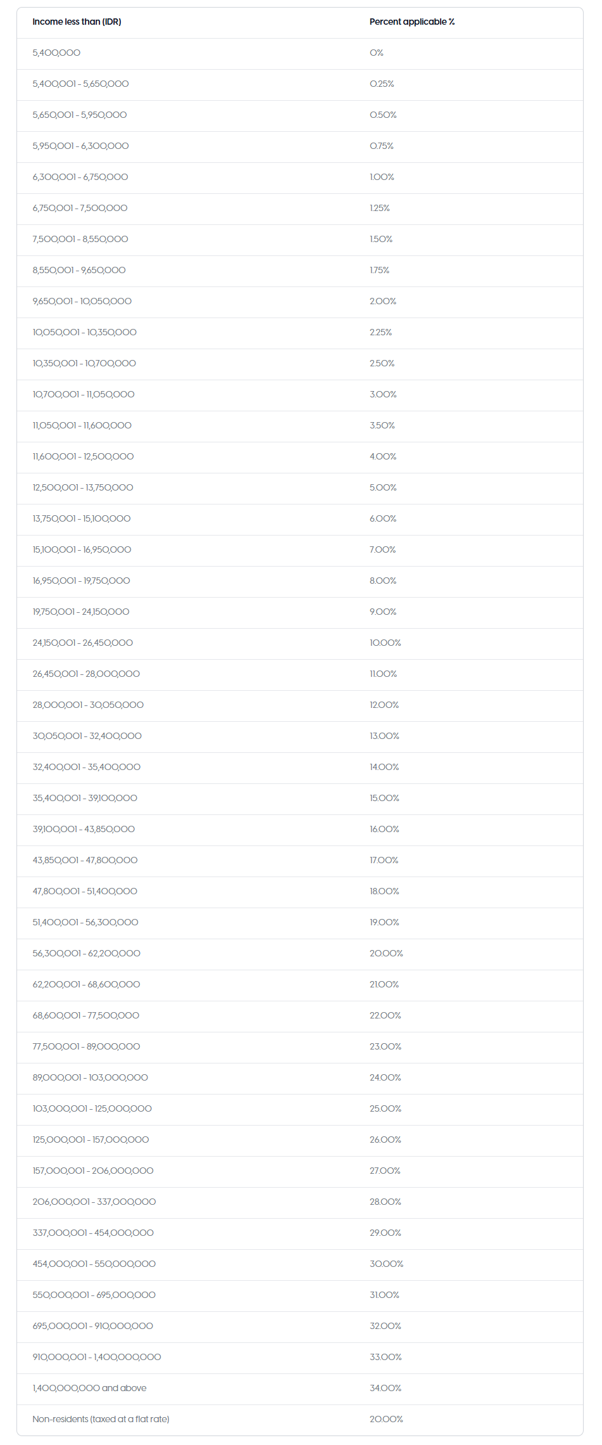Select the 39,100,001 - 43,850,000 row label
This screenshot has height=1445, width=602.
84,829
